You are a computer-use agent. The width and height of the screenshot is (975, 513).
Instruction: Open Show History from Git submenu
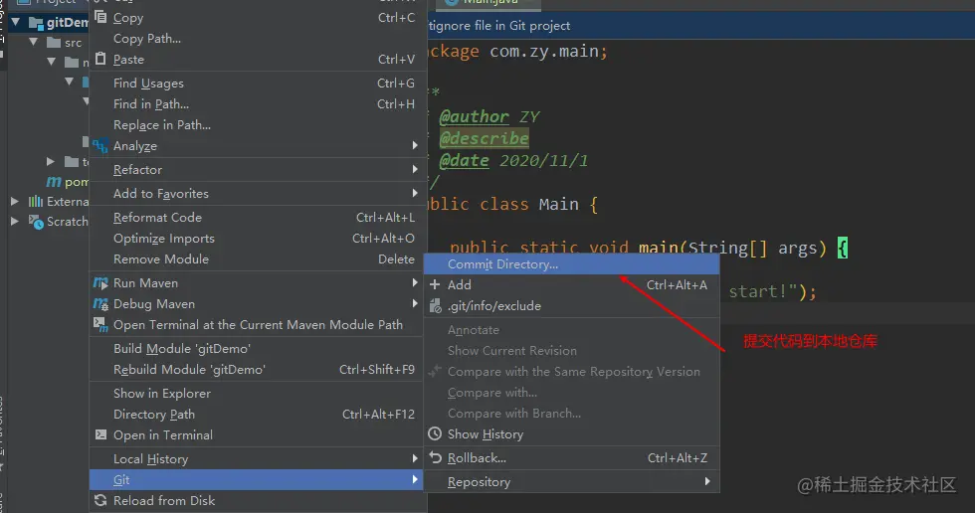571,434
